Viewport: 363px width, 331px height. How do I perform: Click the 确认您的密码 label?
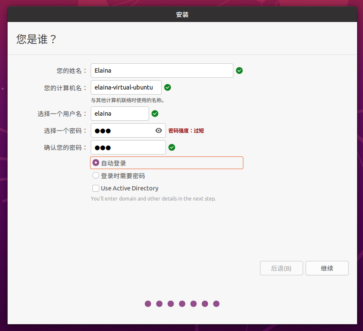pyautogui.click(x=65, y=147)
